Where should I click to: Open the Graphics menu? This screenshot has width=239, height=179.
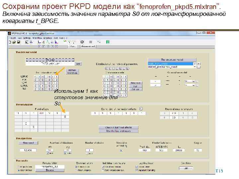(x=48, y=38)
